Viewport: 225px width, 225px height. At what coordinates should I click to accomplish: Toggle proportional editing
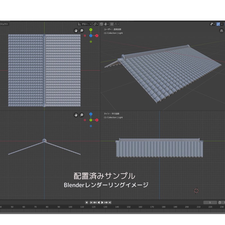(x=112, y=24)
